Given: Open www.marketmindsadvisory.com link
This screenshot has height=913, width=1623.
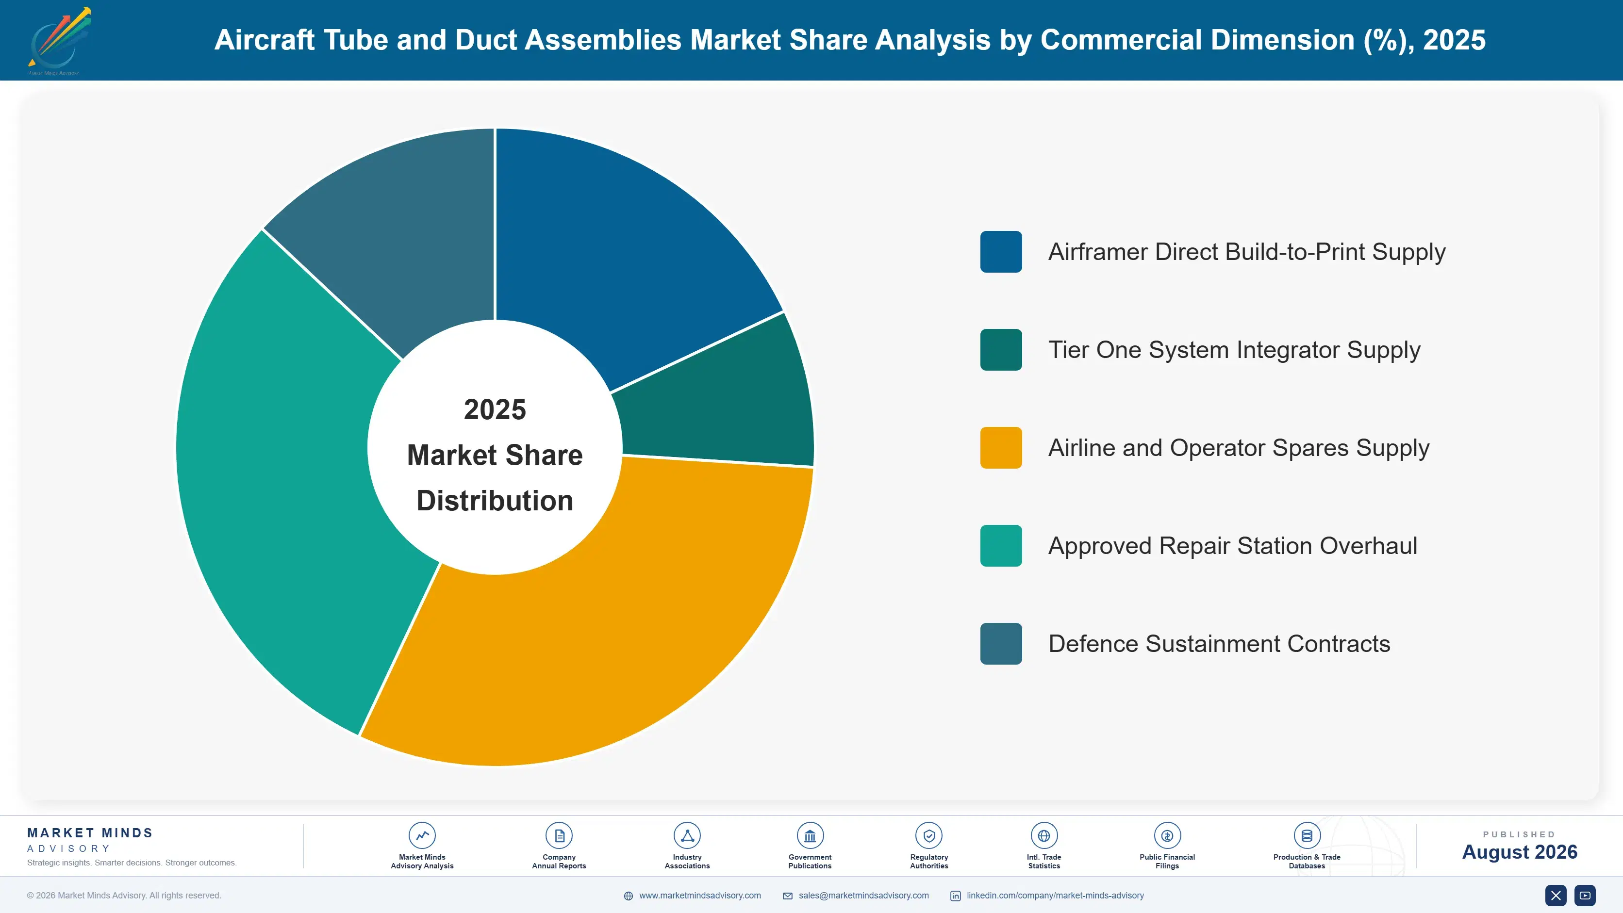Looking at the screenshot, I should 700,896.
